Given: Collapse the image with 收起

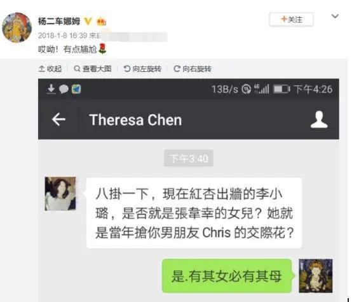Looking at the screenshot, I should [x=50, y=69].
